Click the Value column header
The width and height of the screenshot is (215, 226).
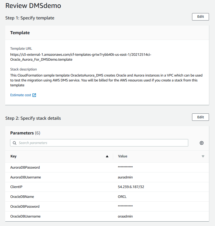point(122,156)
